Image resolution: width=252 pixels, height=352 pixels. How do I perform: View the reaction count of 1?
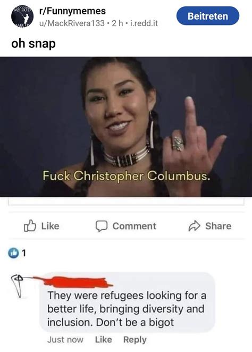pyautogui.click(x=24, y=253)
